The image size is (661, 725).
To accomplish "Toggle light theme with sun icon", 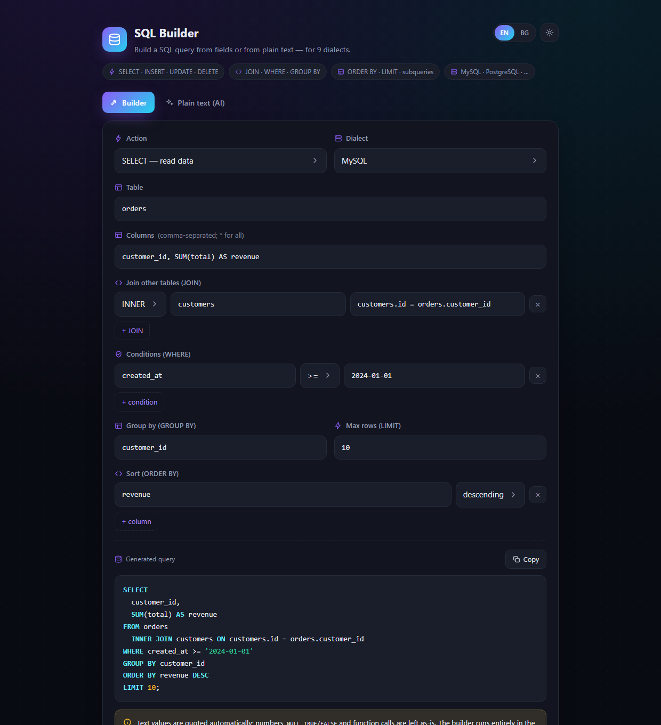I will tap(550, 33).
